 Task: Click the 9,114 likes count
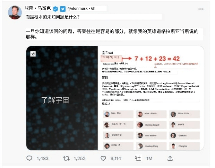point(116,158)
